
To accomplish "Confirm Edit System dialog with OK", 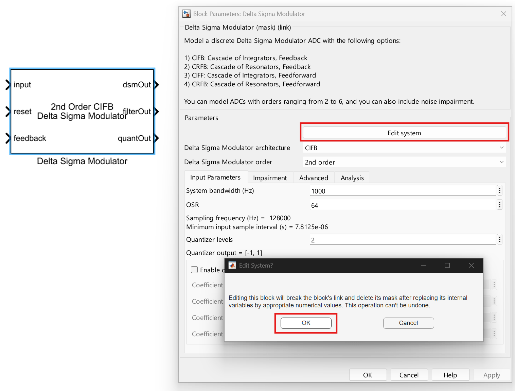I will pos(306,323).
